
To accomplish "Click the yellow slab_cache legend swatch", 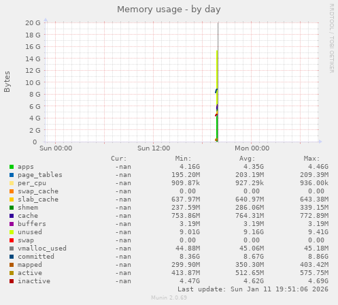I will tap(12, 199).
